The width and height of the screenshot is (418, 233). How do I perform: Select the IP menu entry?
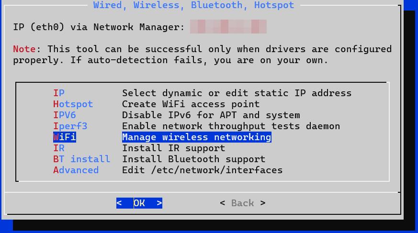[58, 93]
